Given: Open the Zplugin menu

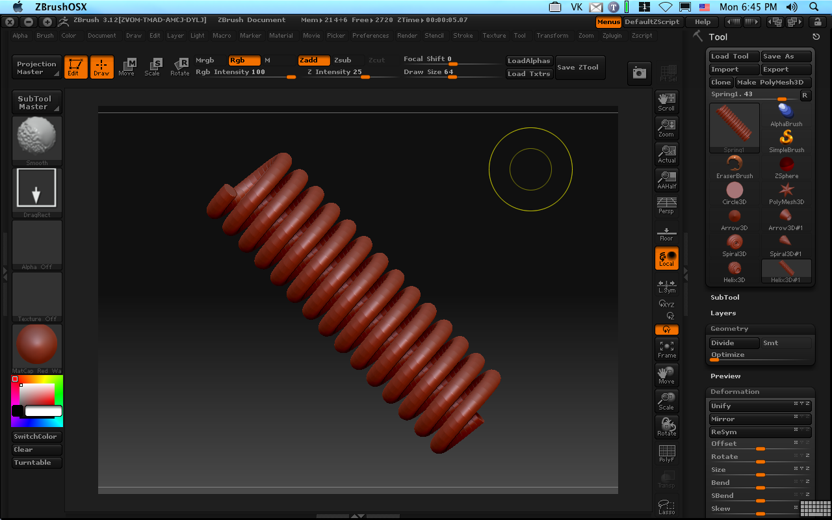Looking at the screenshot, I should tap(612, 36).
